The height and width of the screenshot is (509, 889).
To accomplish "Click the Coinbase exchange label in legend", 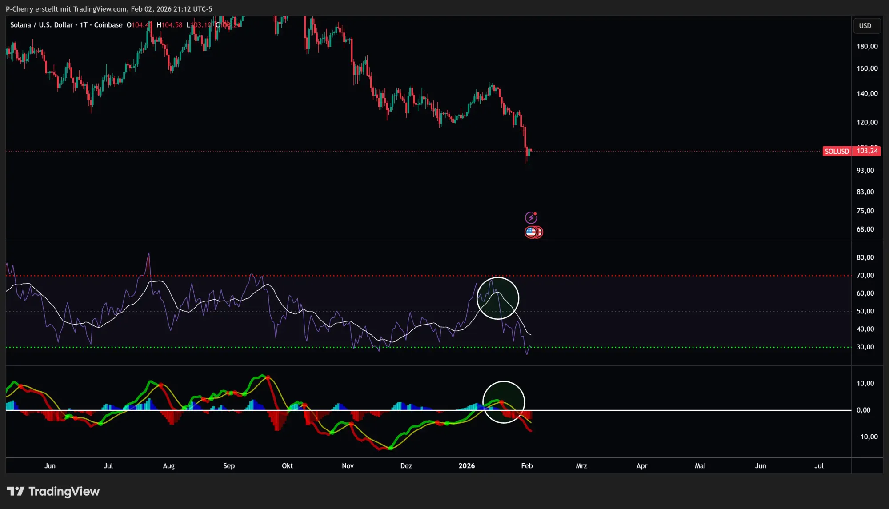I will (x=108, y=25).
